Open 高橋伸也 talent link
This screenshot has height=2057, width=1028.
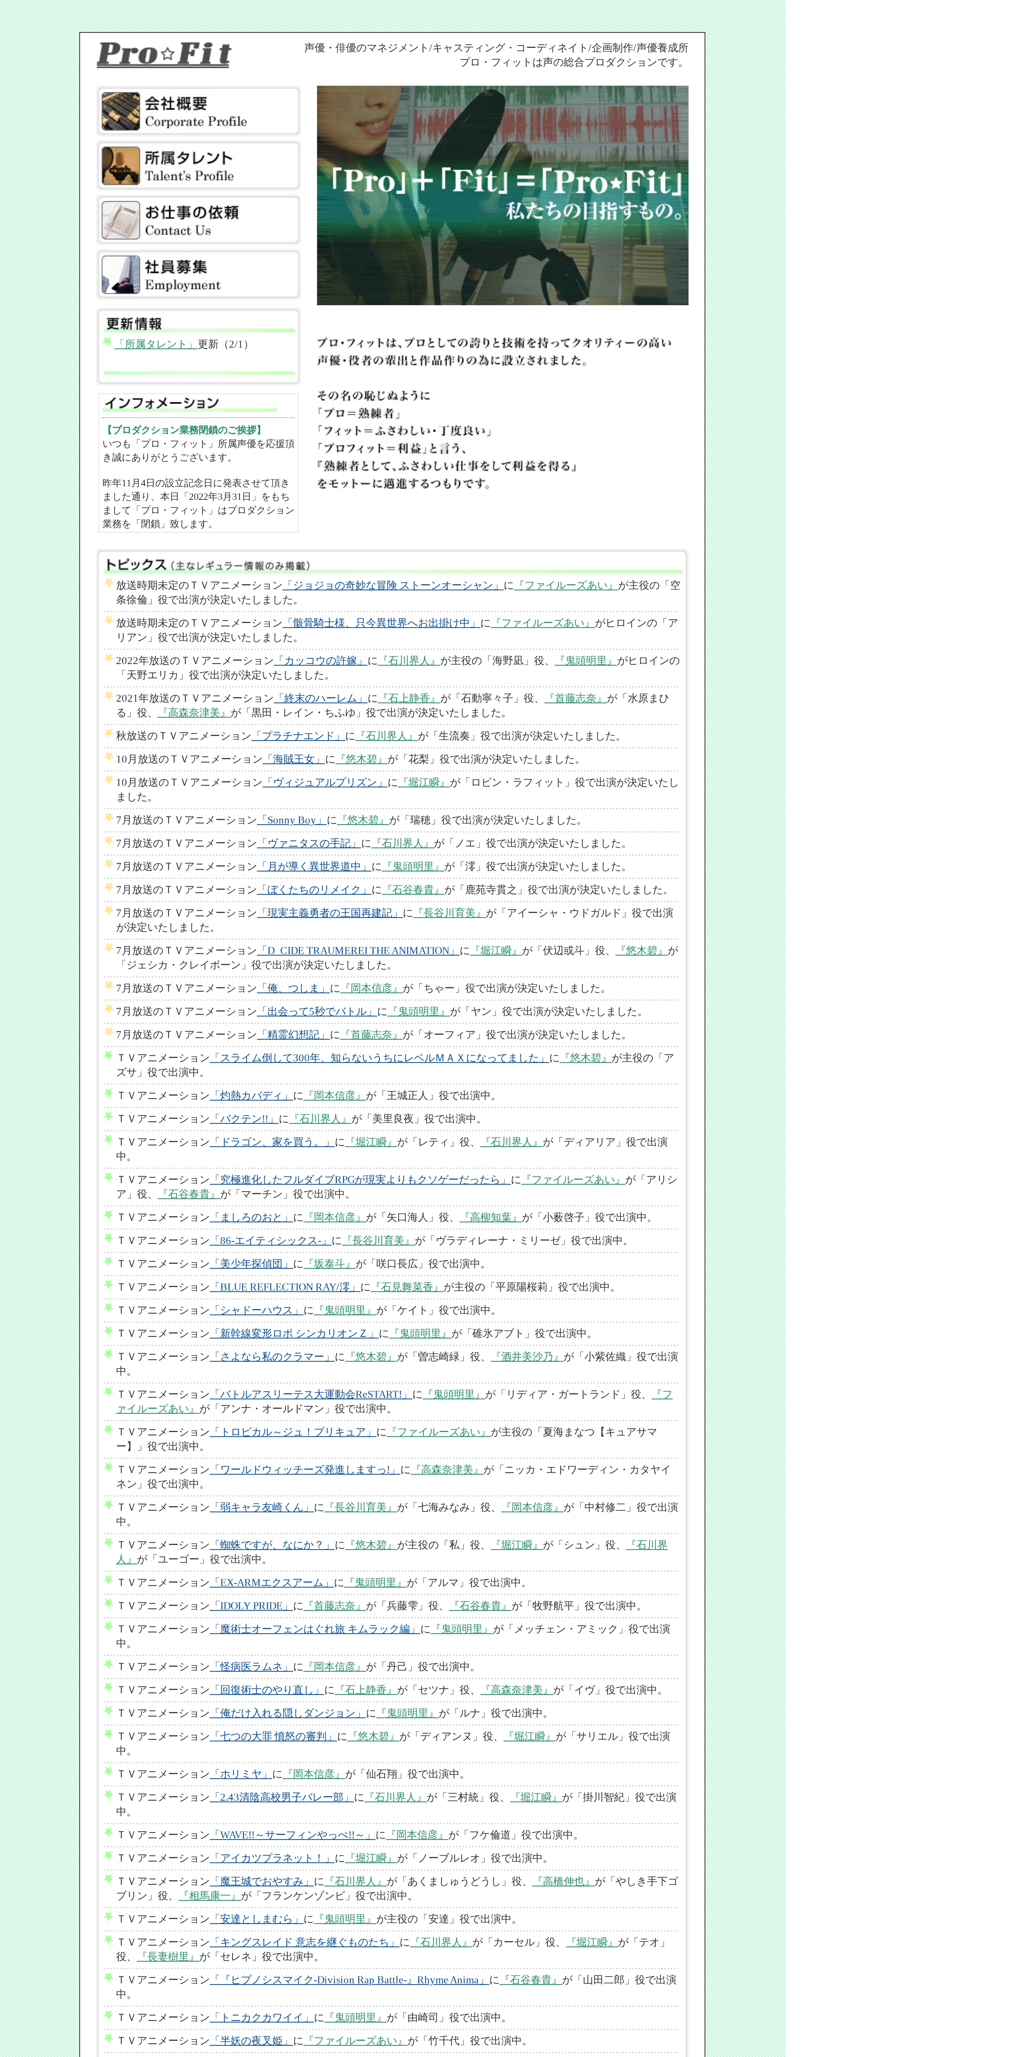[563, 1881]
